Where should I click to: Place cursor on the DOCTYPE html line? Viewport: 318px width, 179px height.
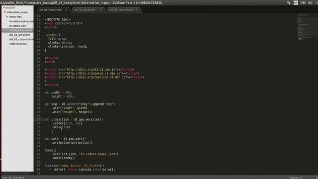coord(58,19)
